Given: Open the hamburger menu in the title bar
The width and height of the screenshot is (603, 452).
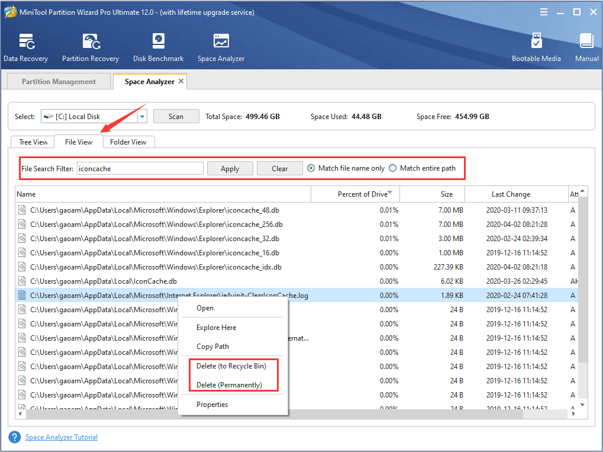Looking at the screenshot, I should coord(543,11).
